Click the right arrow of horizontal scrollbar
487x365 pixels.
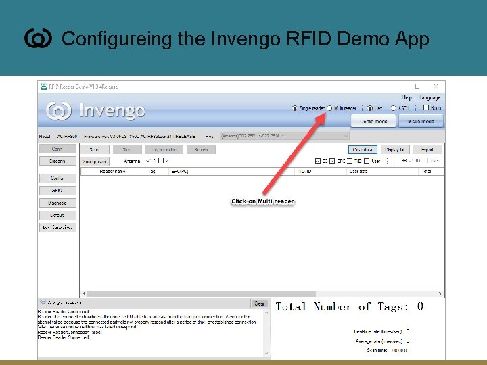[440, 293]
